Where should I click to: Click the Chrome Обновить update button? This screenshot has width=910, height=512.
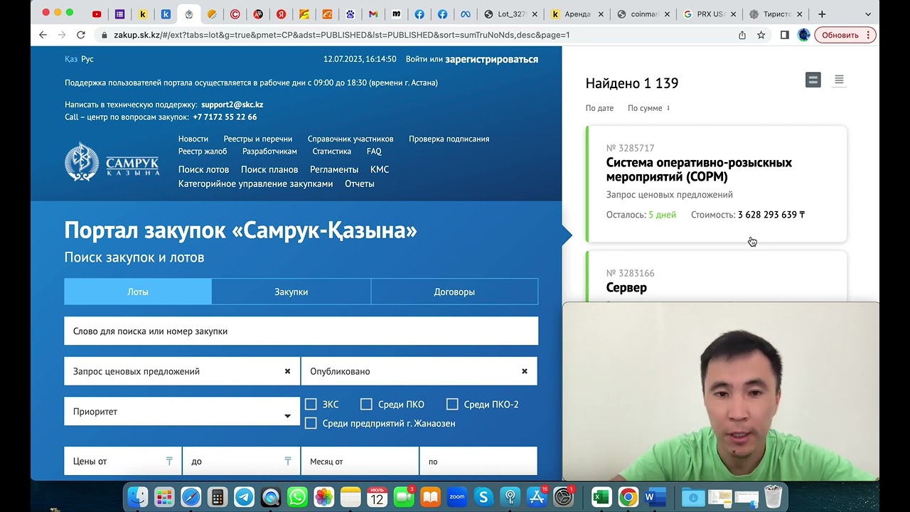pyautogui.click(x=845, y=35)
